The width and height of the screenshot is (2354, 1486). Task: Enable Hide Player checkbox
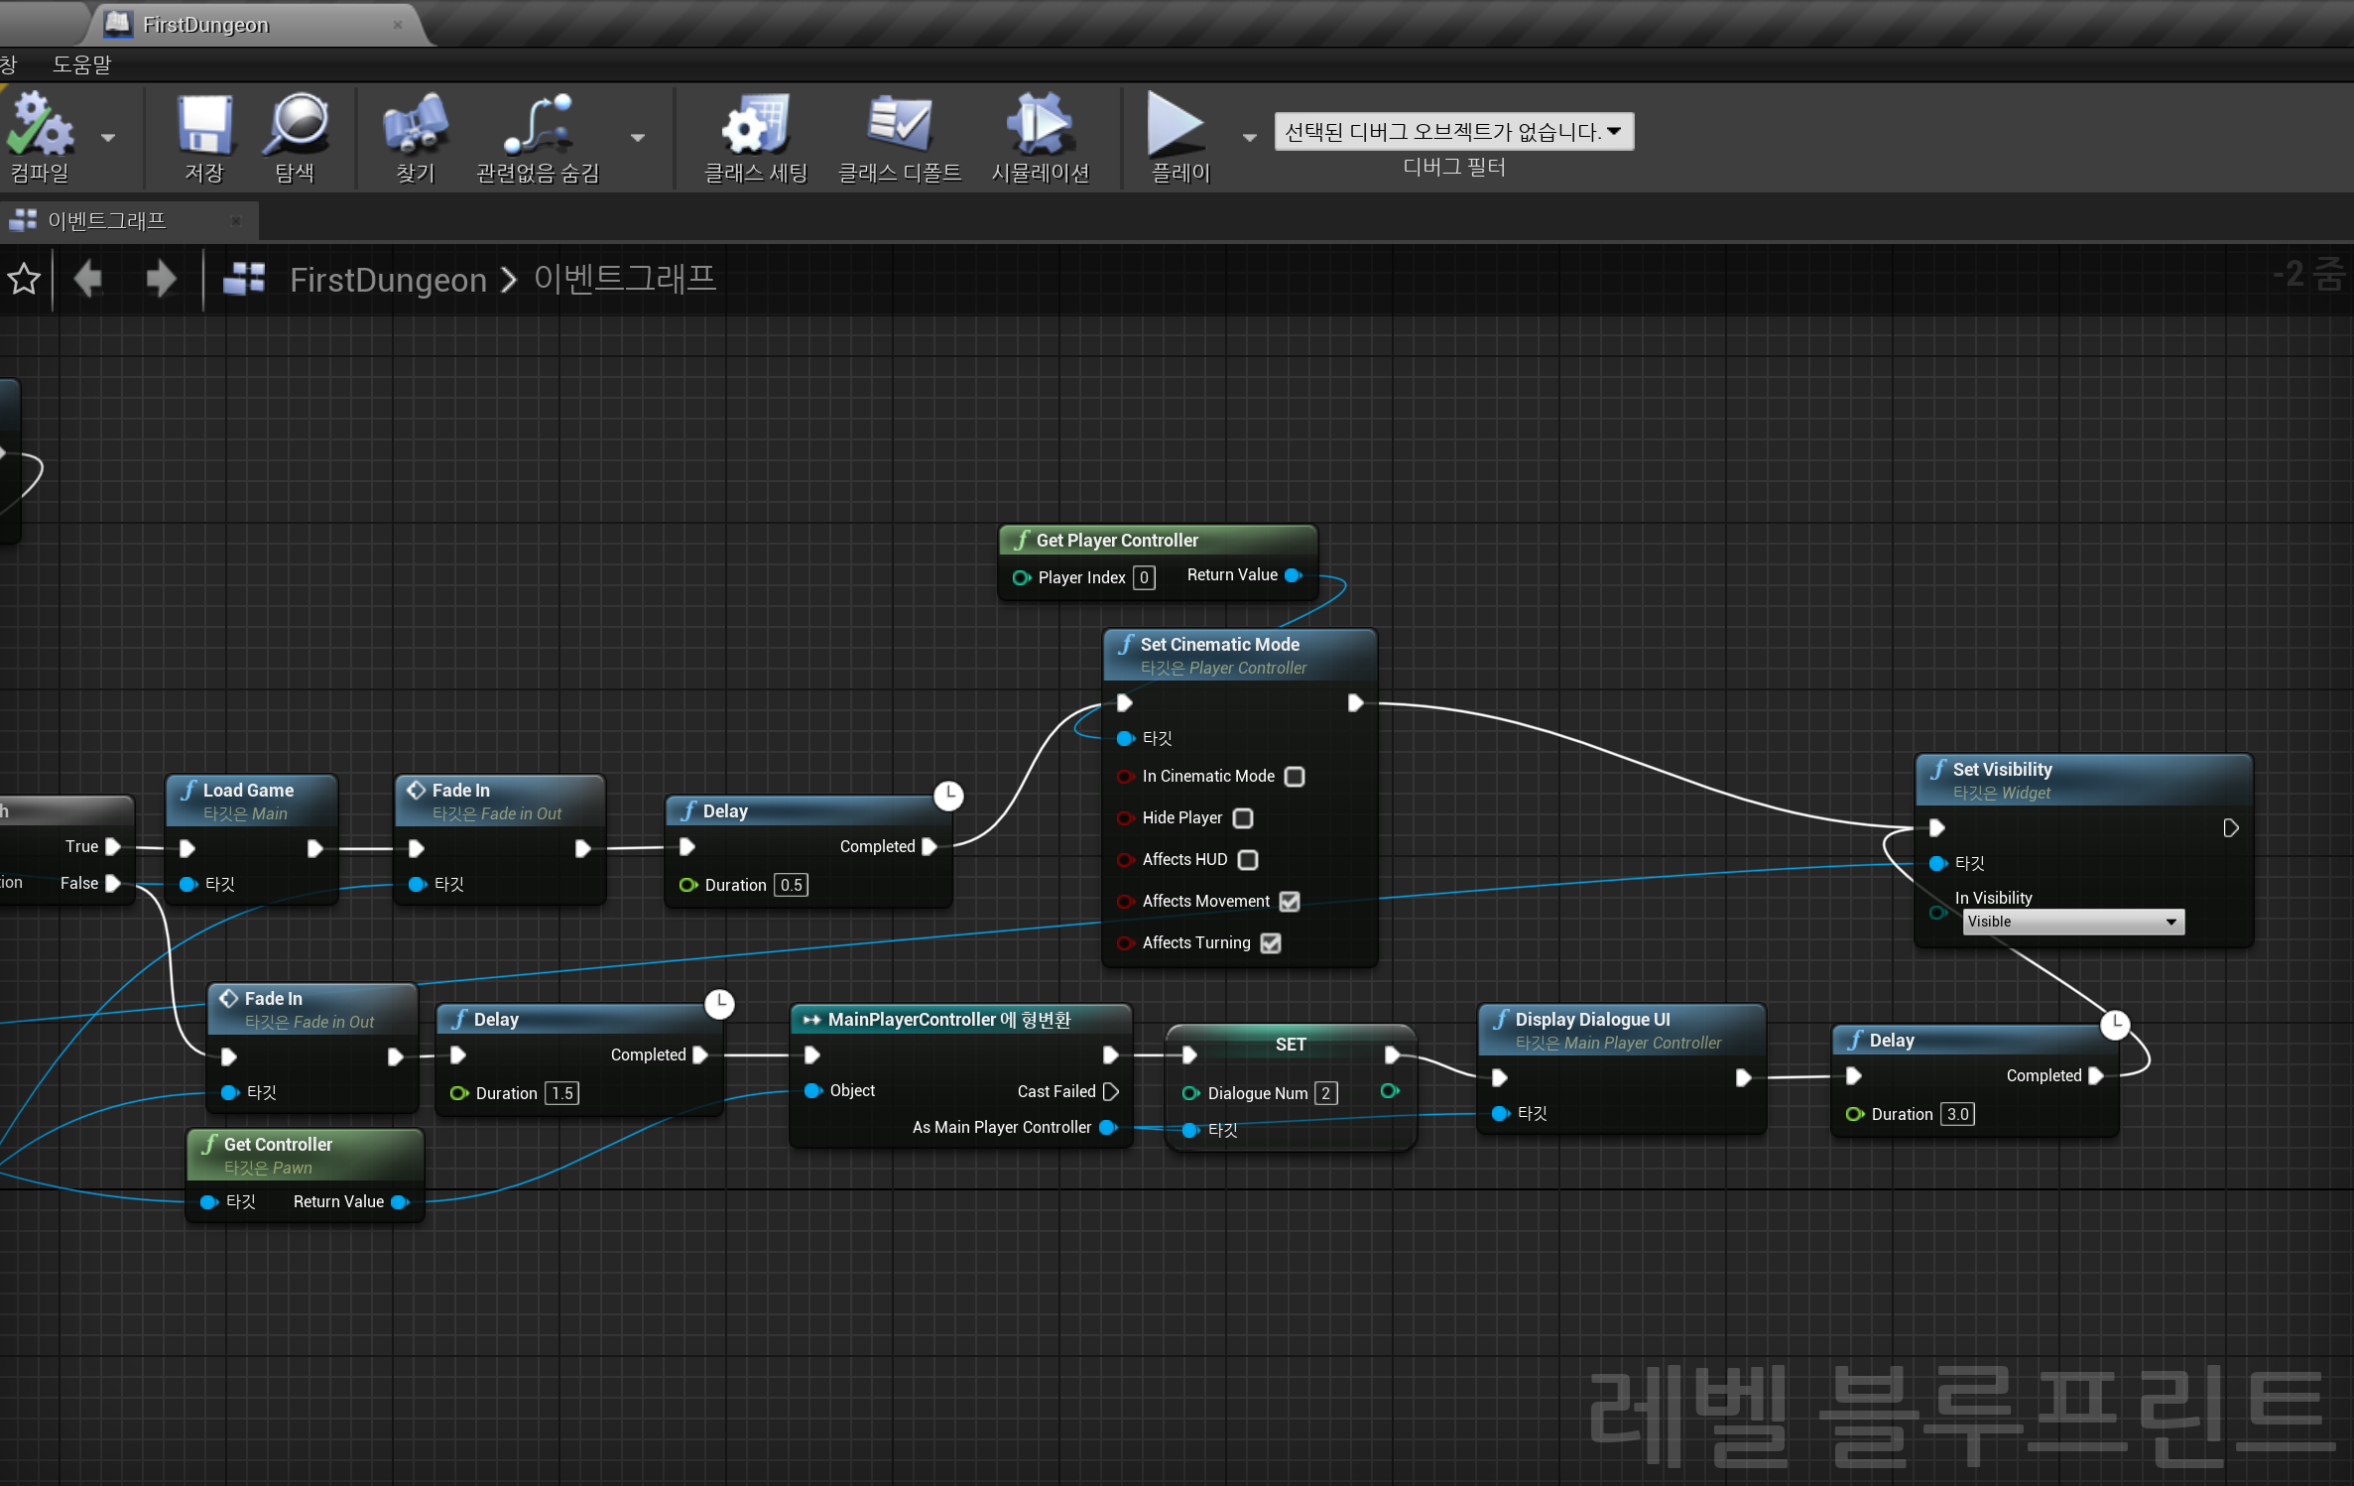coord(1243,817)
